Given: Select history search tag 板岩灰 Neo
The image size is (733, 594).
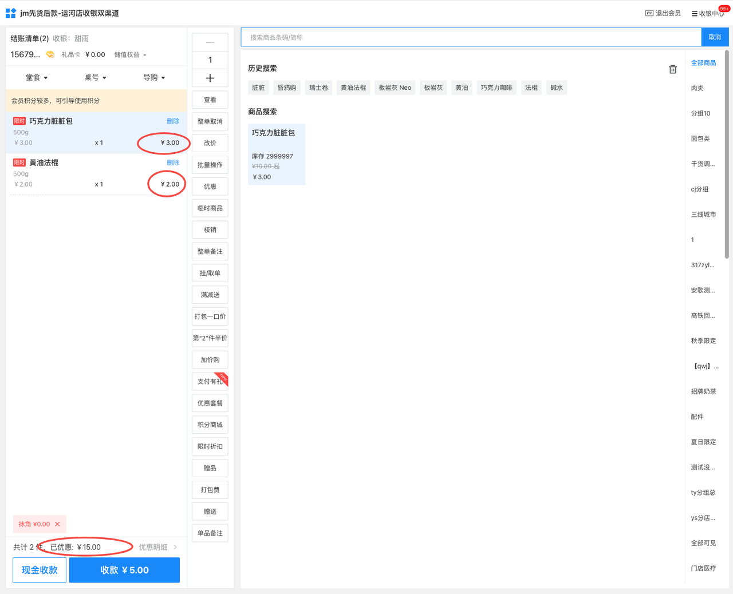Looking at the screenshot, I should [x=395, y=88].
